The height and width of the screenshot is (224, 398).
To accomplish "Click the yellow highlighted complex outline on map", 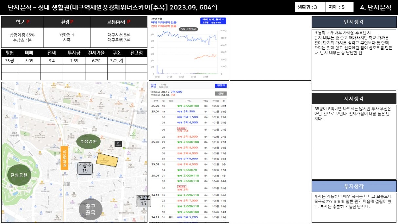I will click(x=107, y=160).
